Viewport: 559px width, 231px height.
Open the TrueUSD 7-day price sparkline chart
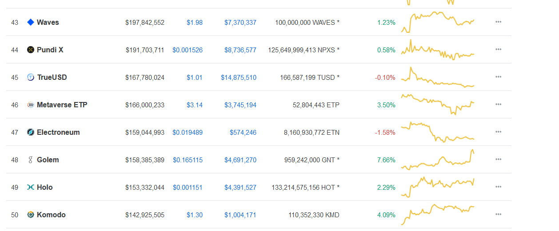point(438,77)
